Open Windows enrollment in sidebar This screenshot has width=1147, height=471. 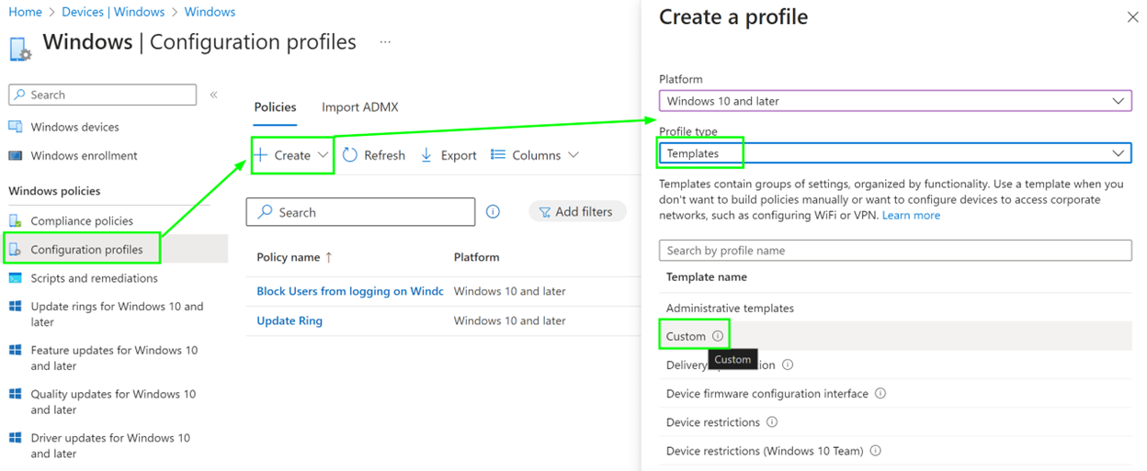[x=84, y=155]
